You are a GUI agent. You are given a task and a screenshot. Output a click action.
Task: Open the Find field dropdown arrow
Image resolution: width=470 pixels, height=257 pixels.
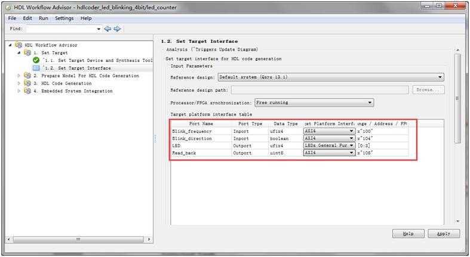tap(99, 29)
